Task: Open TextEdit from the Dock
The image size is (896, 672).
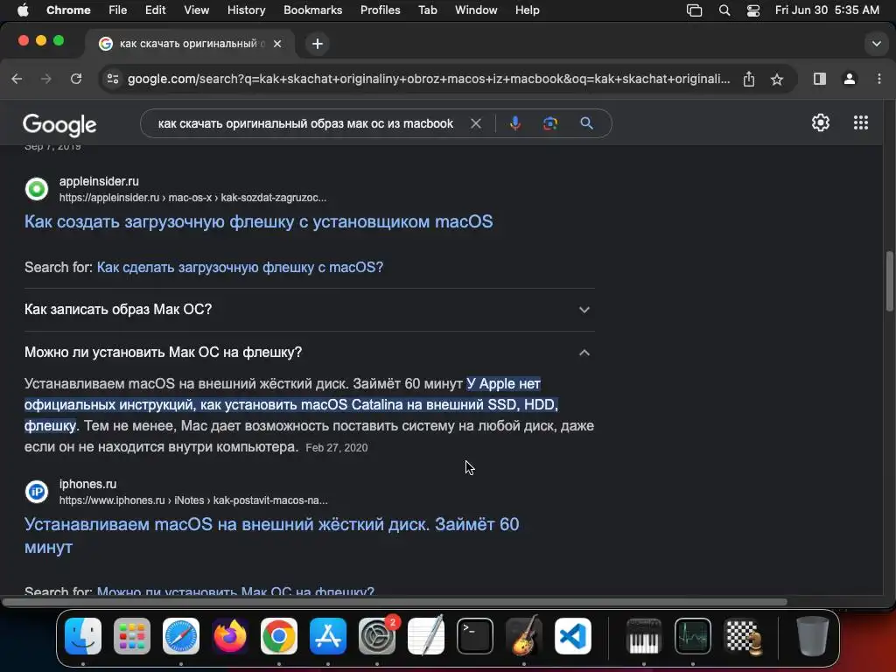Action: 426,636
